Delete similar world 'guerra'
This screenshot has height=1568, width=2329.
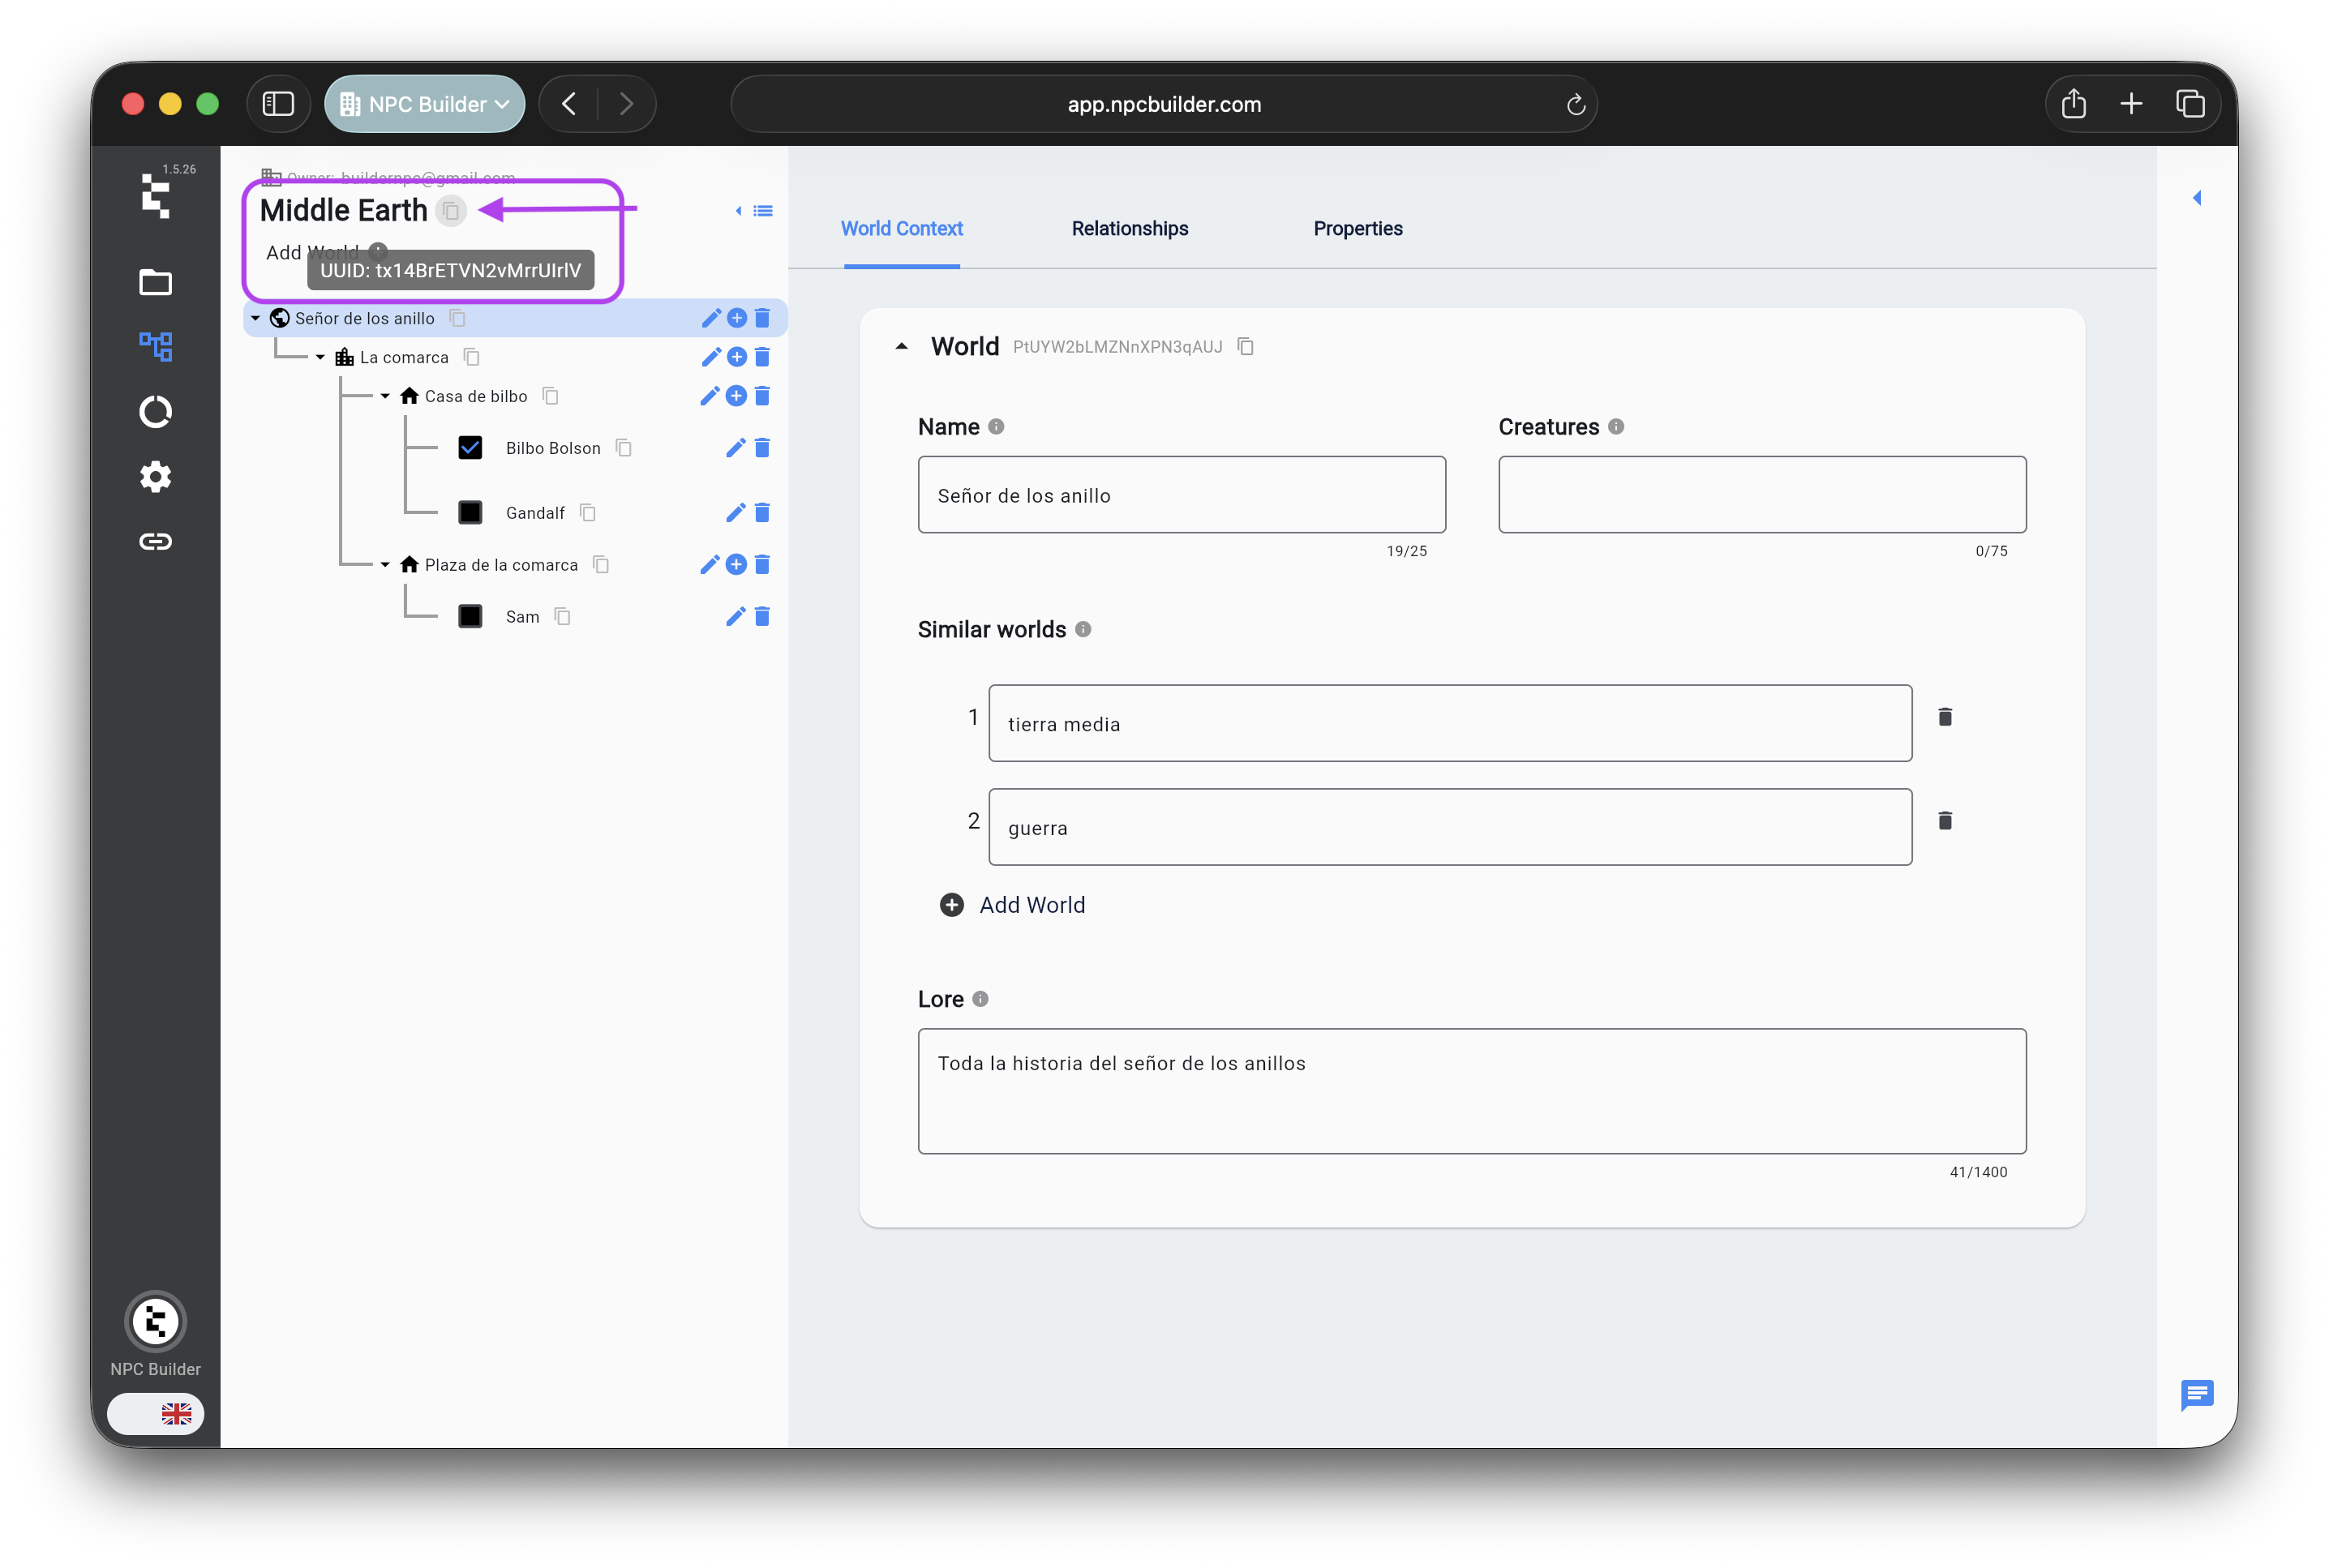(x=1944, y=821)
